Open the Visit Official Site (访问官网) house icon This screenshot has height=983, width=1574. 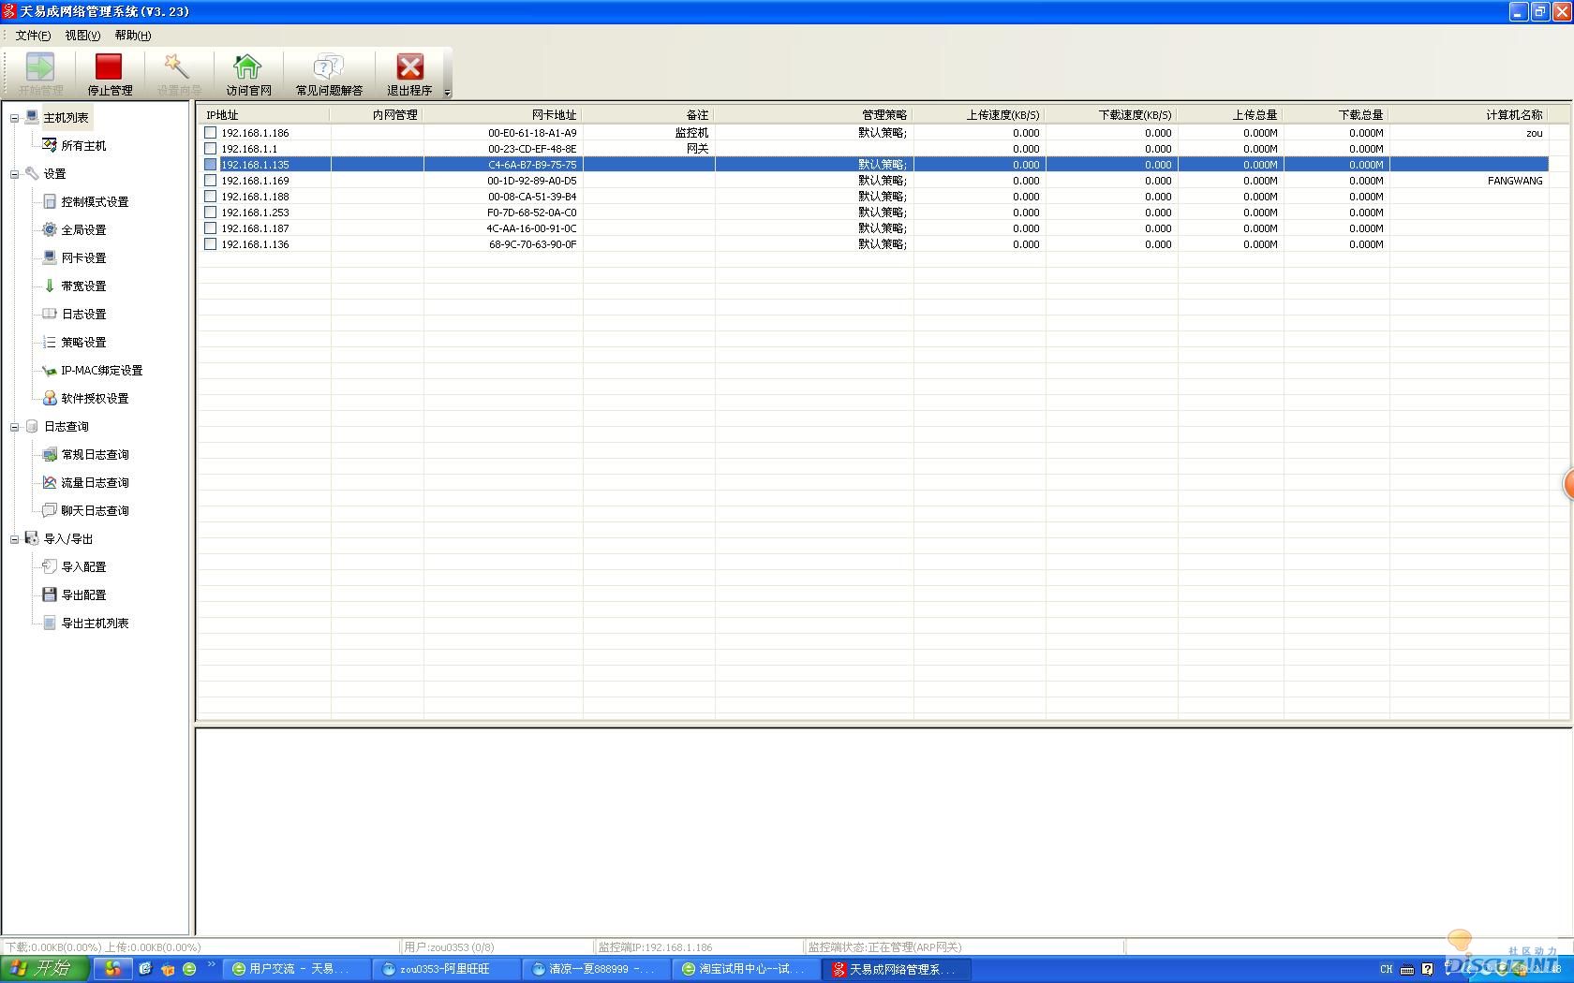(x=247, y=67)
